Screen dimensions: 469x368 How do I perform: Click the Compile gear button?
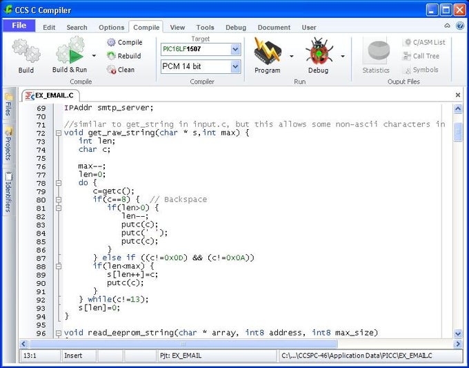pyautogui.click(x=125, y=42)
